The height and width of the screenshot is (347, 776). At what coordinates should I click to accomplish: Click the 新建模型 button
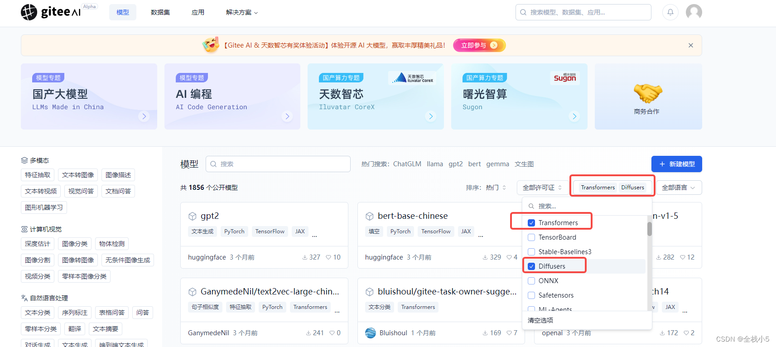[x=677, y=164]
